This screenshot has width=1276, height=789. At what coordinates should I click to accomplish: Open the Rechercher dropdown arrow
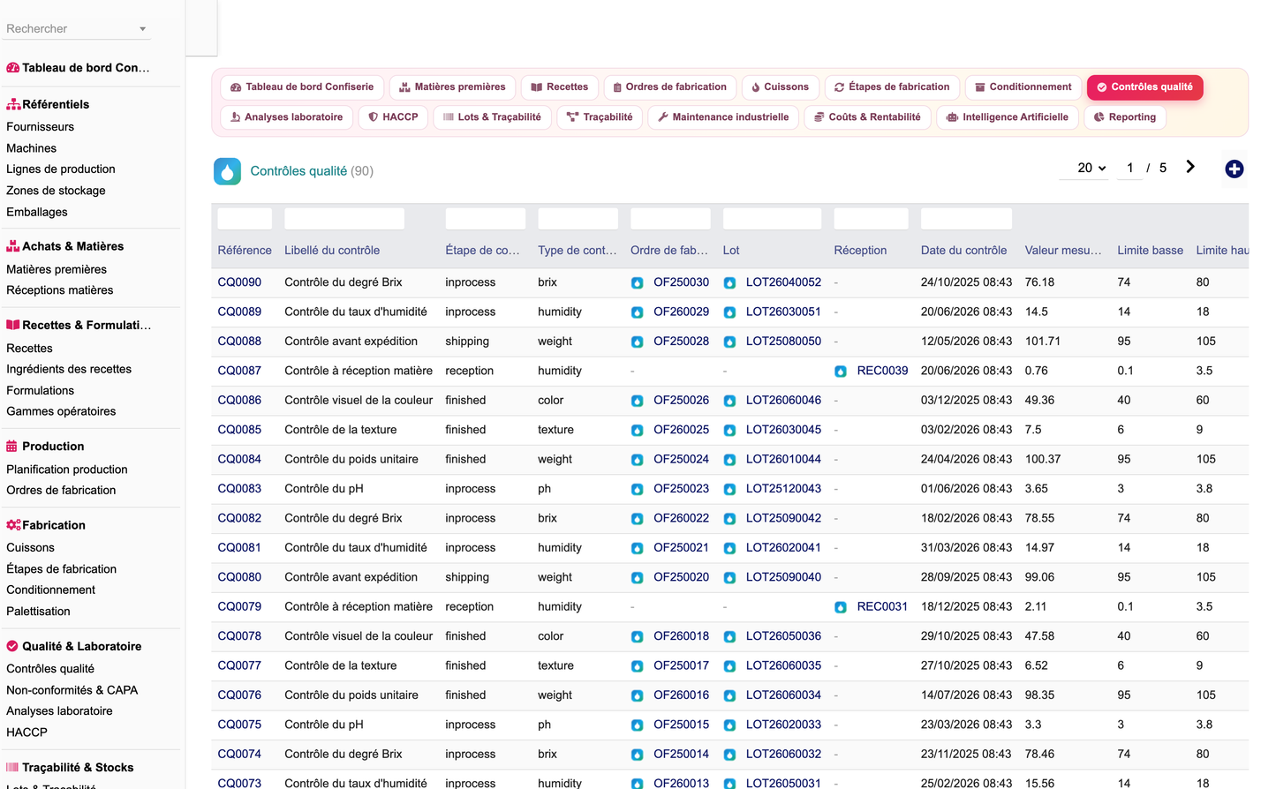(142, 29)
